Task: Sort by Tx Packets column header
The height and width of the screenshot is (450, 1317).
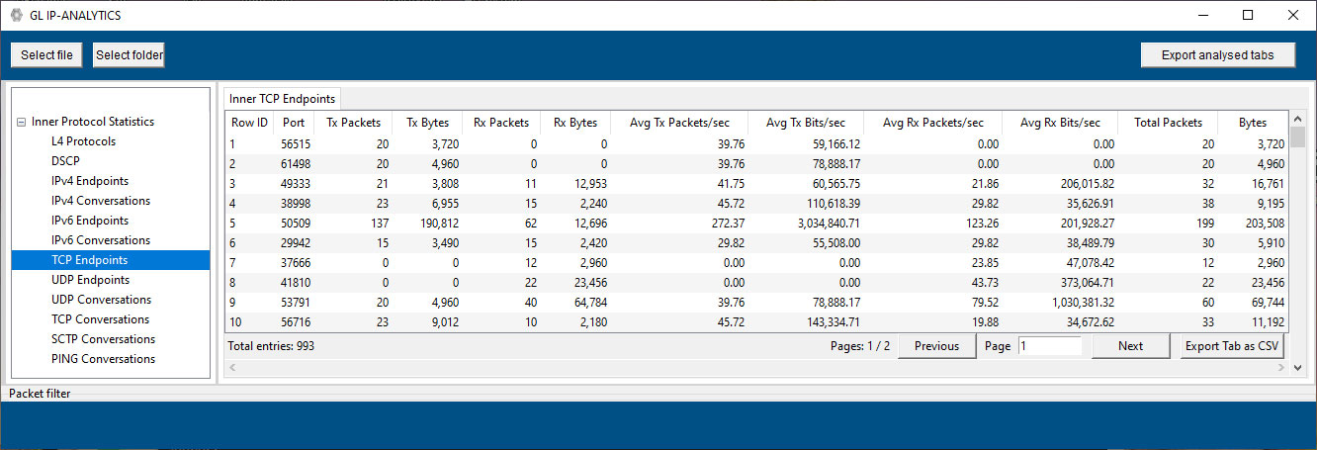Action: tap(353, 123)
